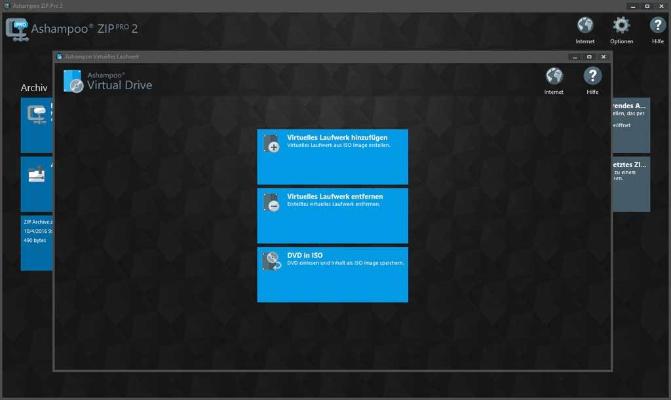Click the archive clamp icon in ZIP Pro tile

[37, 115]
